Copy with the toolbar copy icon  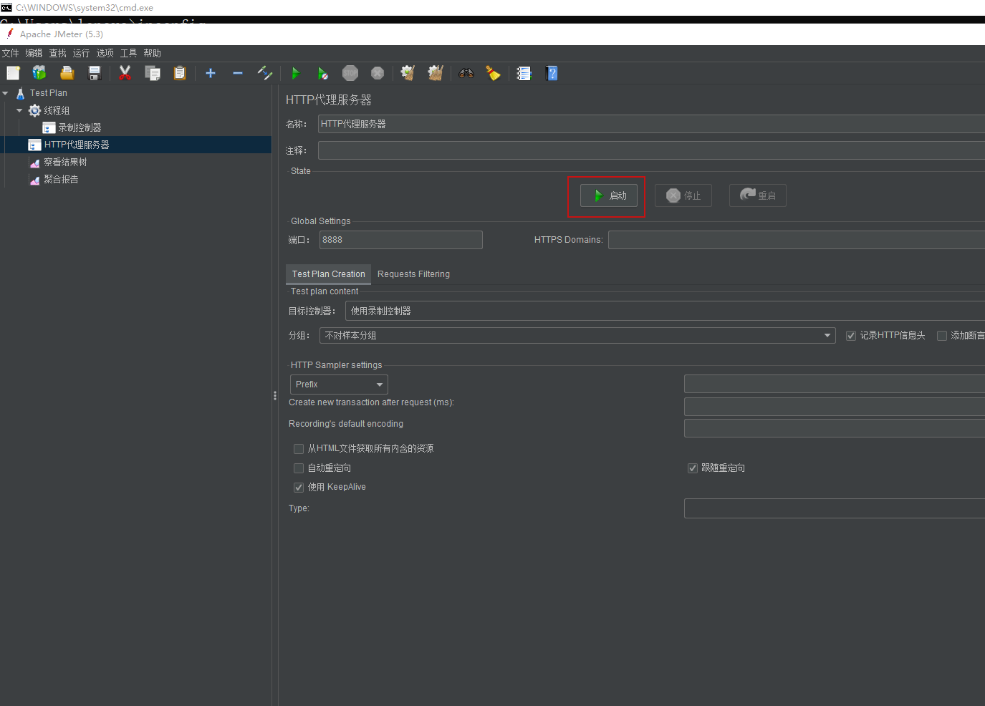pyautogui.click(x=152, y=73)
